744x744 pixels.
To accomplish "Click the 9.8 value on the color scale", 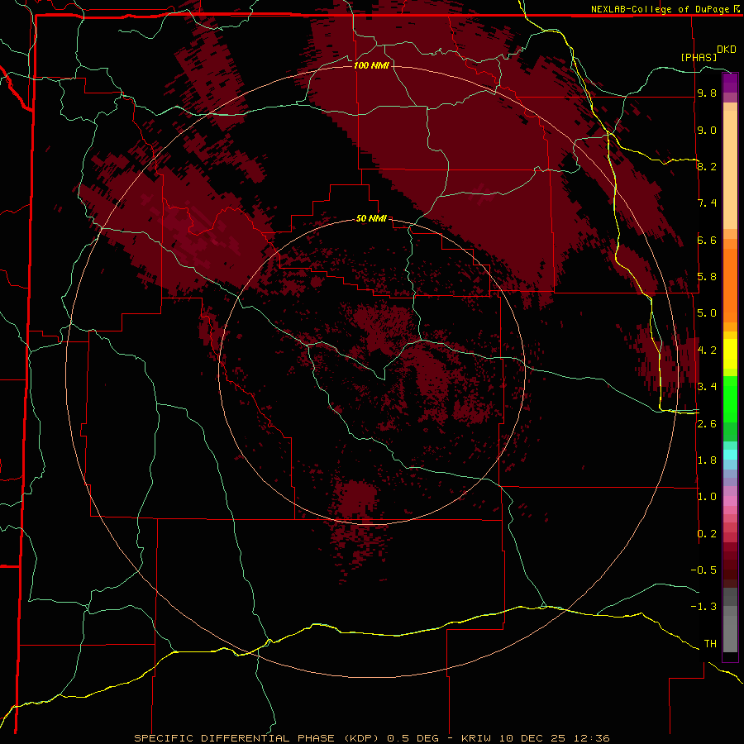I will point(707,93).
